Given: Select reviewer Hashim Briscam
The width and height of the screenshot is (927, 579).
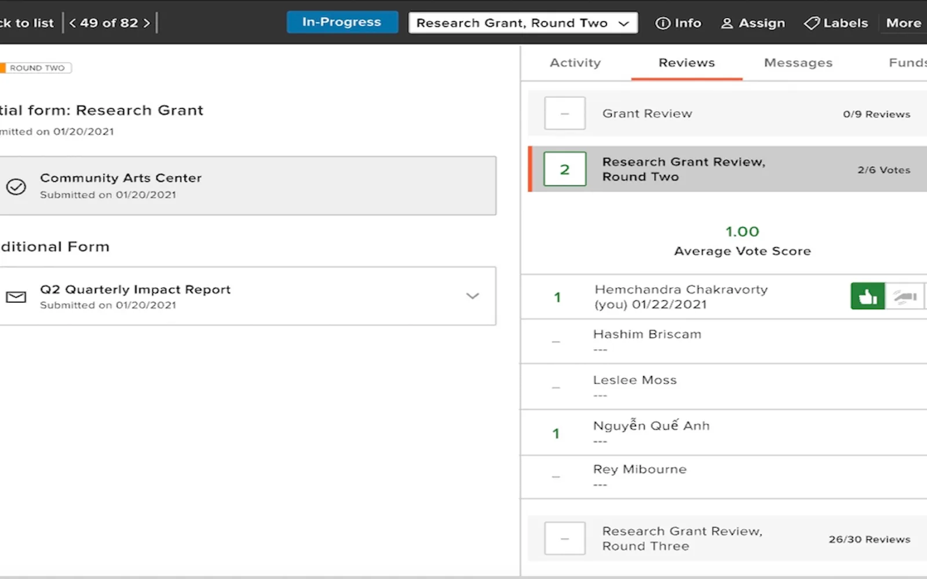Looking at the screenshot, I should 724,342.
